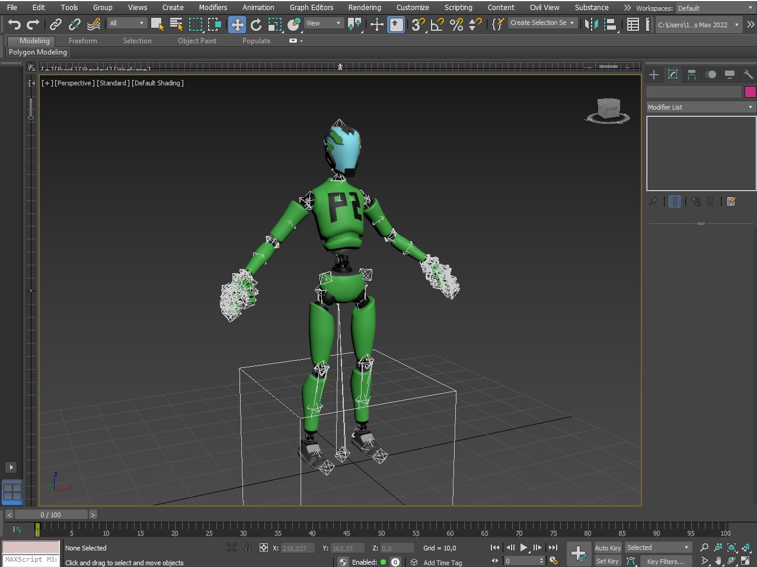Open the Animation menu

point(258,8)
